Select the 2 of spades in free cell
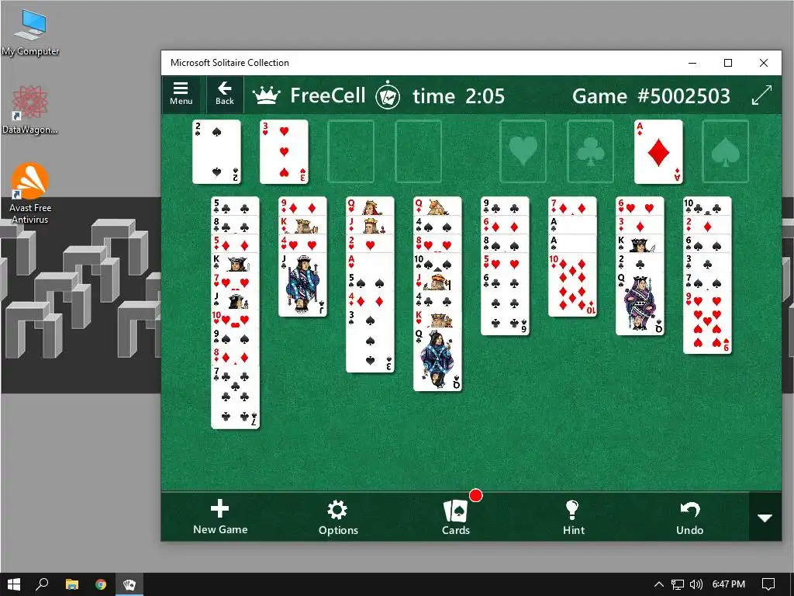Screen dimensions: 794x596 [x=216, y=151]
